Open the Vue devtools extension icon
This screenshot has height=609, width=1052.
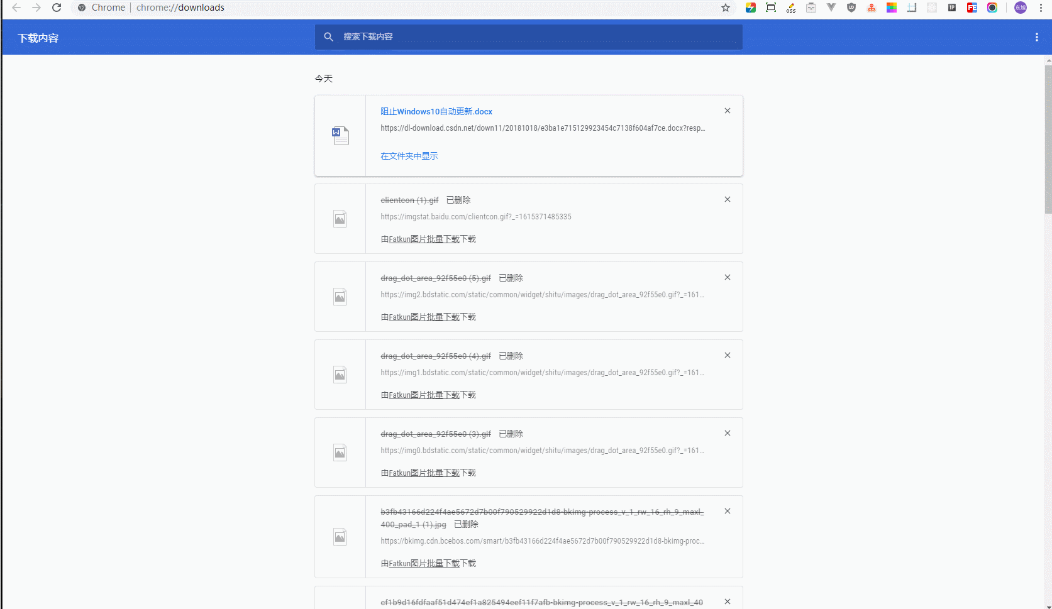click(x=831, y=8)
